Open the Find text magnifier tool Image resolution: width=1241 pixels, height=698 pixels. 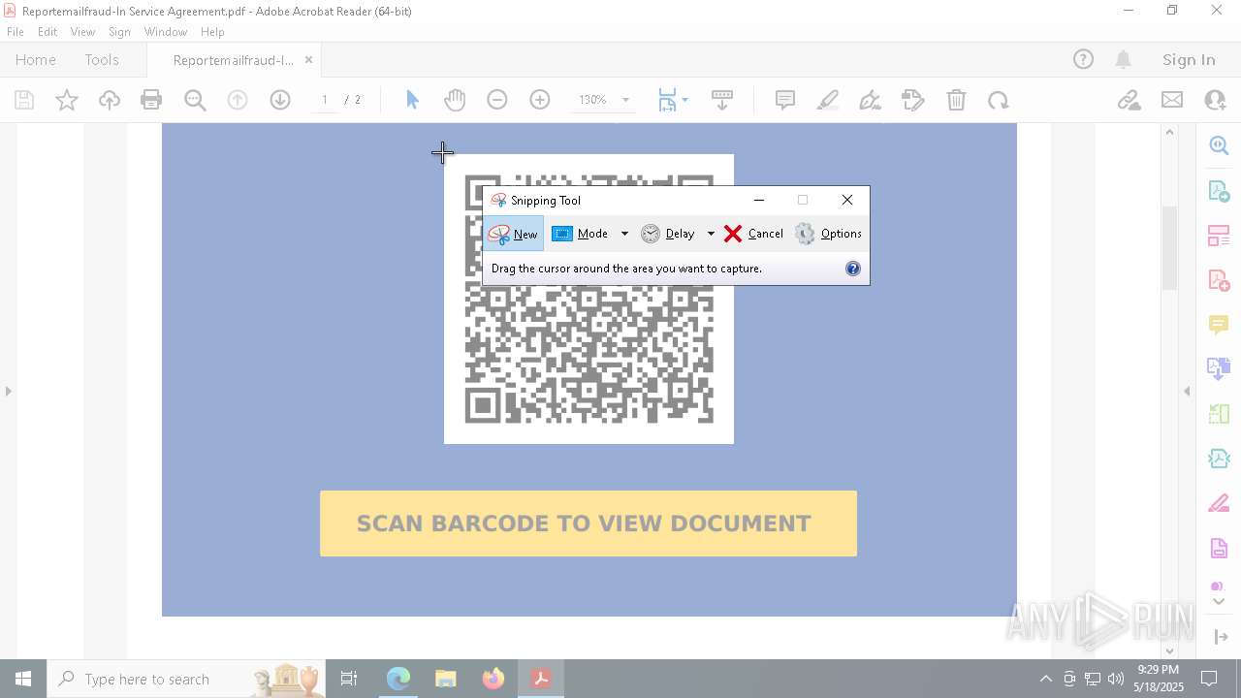click(195, 100)
